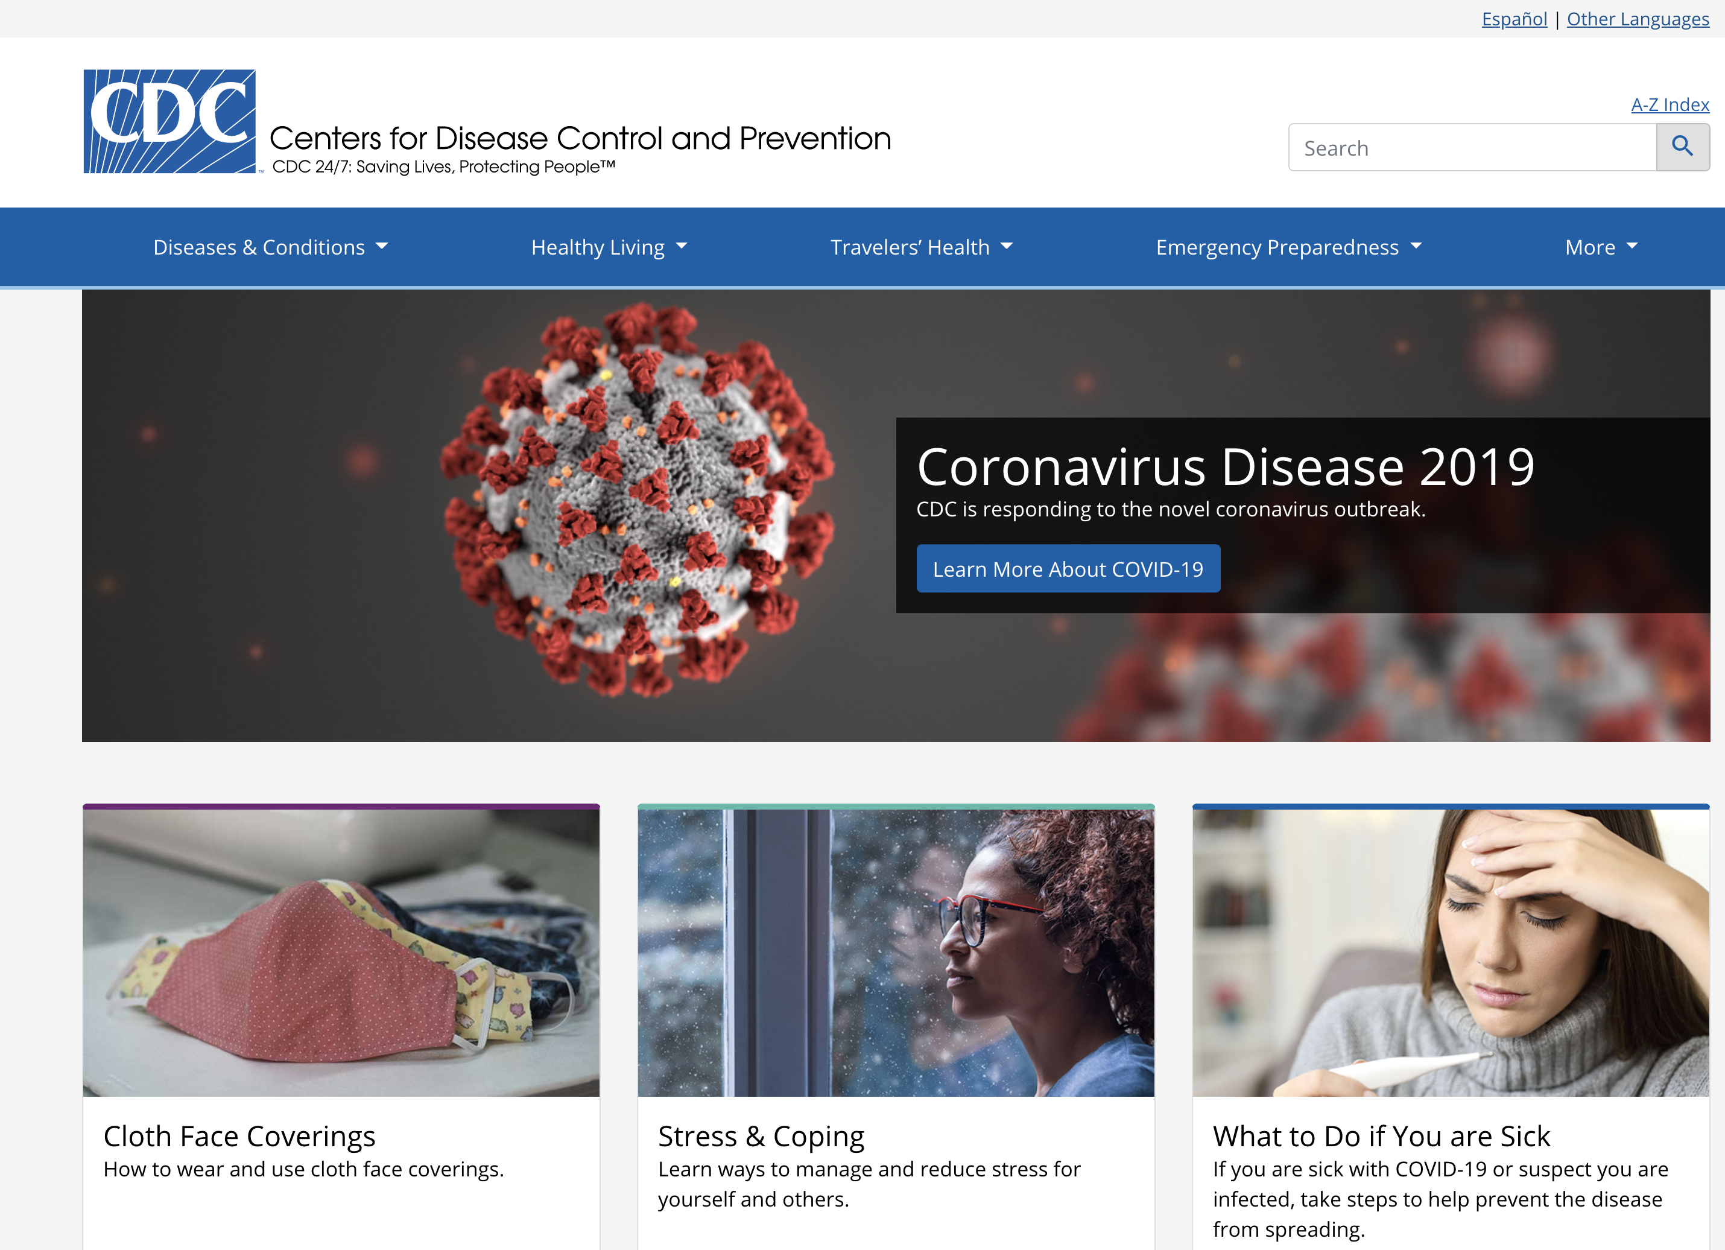Click the woman at window image
This screenshot has height=1250, width=1725.
(895, 953)
